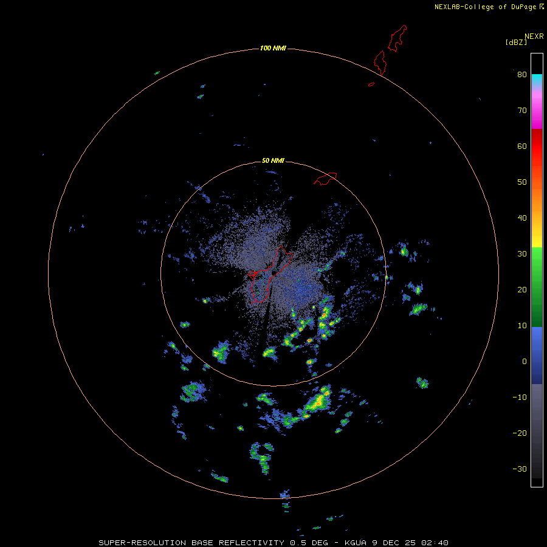Click the KGUA station identifier in caption

(356, 543)
